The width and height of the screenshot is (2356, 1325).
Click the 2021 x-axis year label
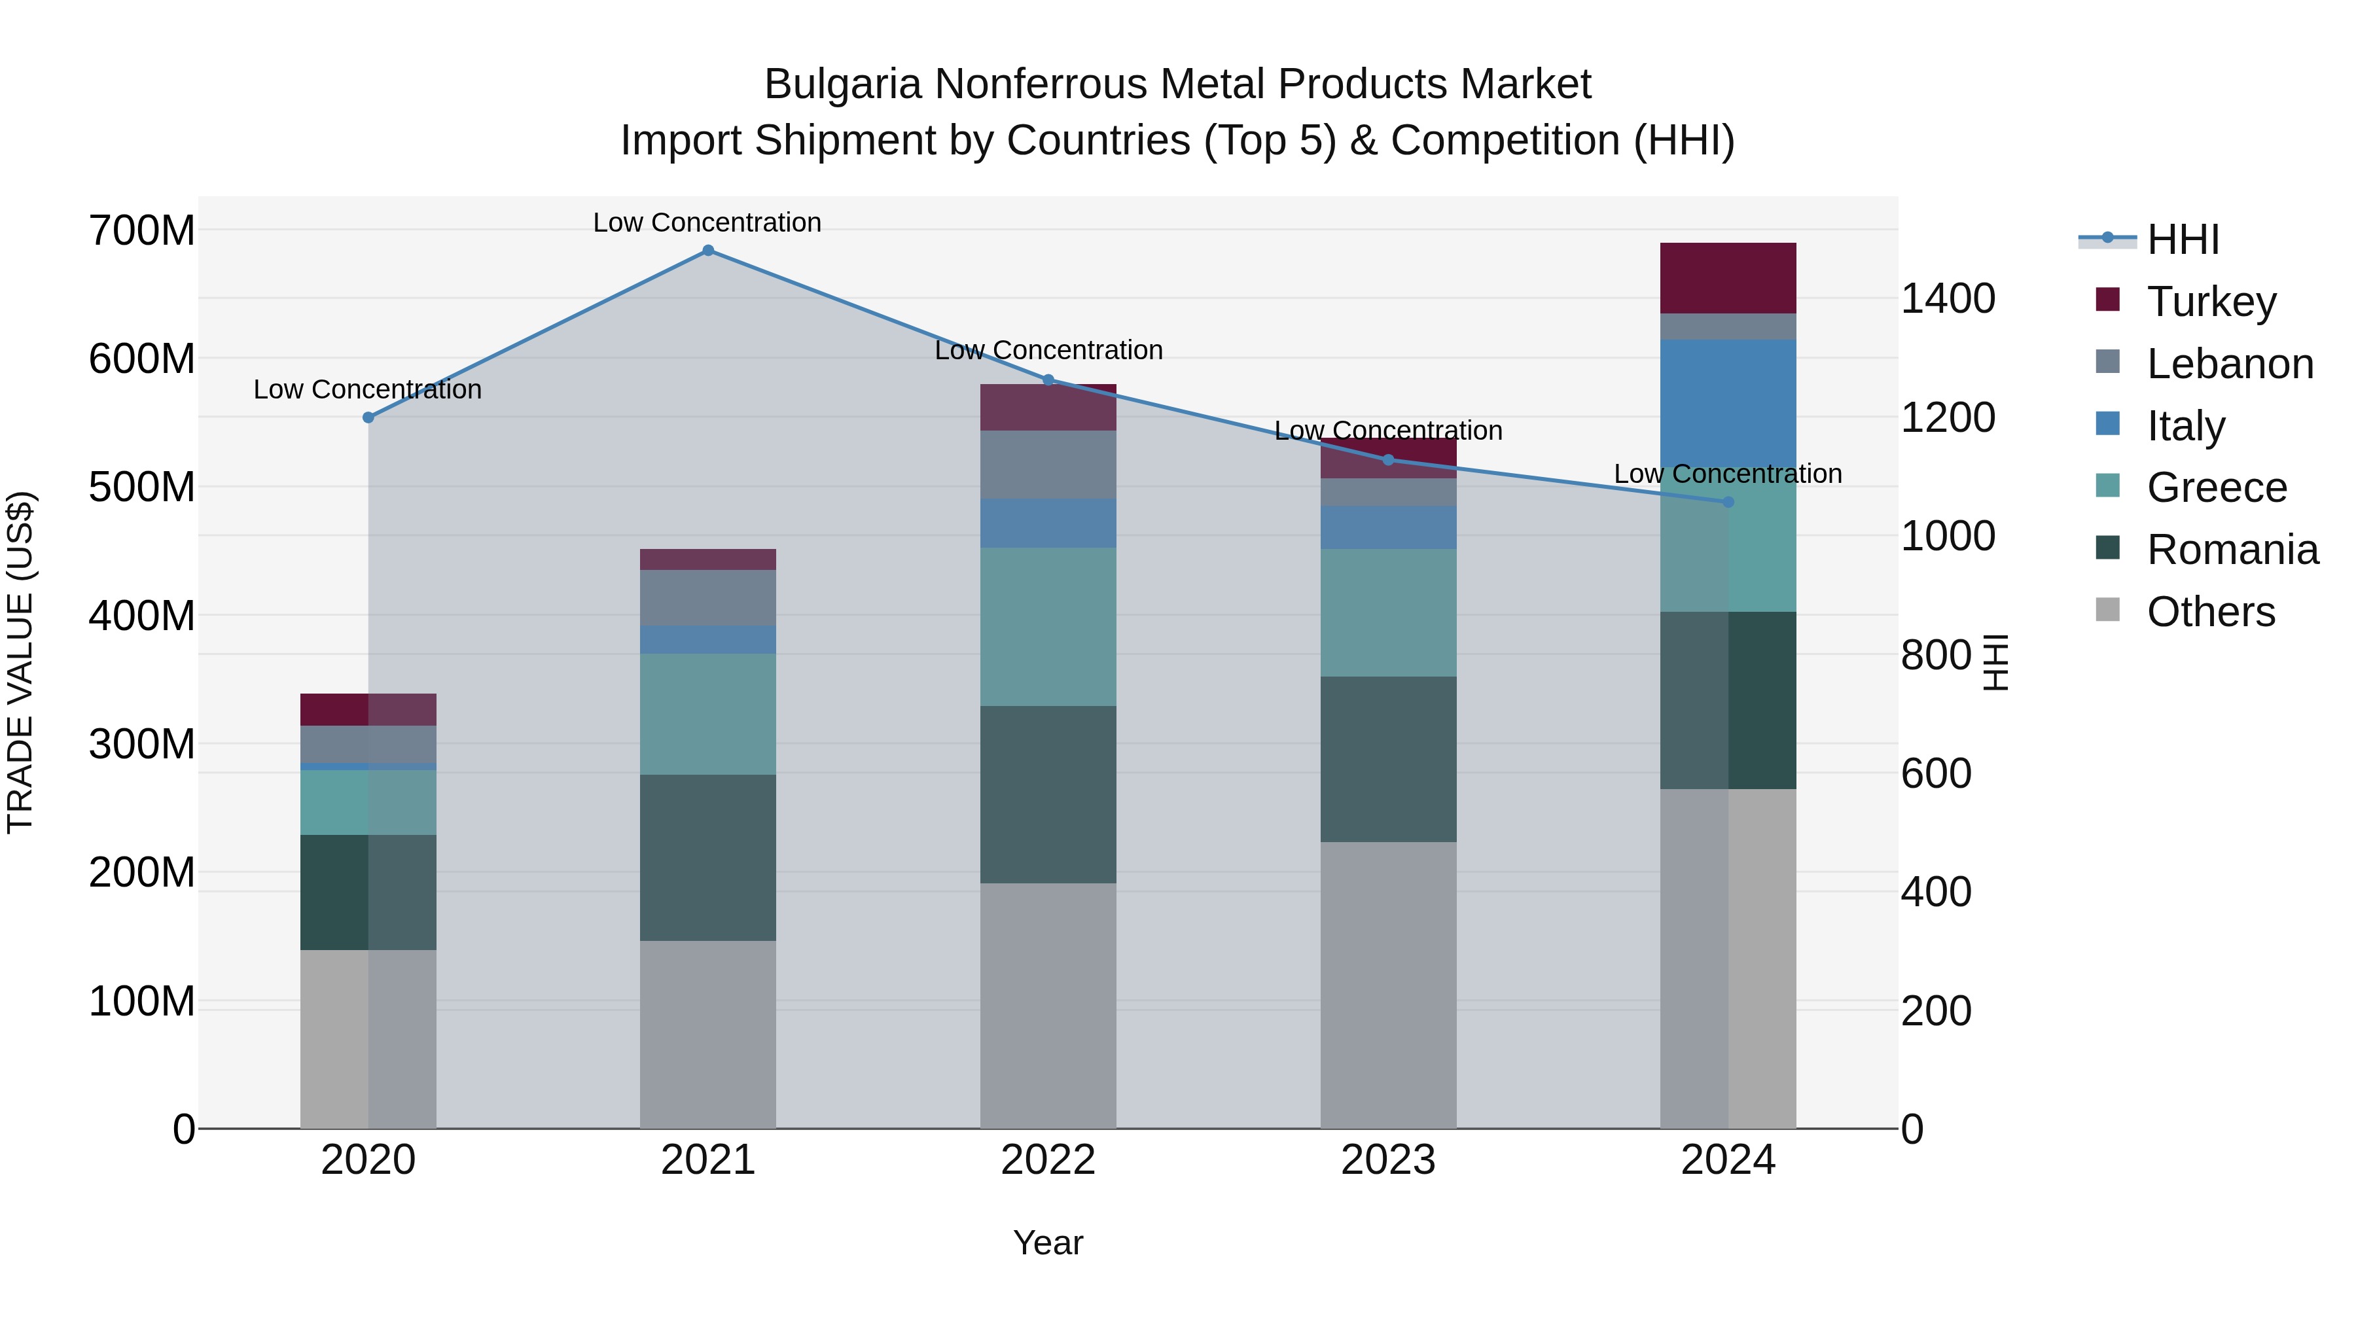(708, 1160)
